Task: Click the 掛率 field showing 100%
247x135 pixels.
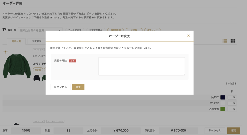Action: coord(26,131)
